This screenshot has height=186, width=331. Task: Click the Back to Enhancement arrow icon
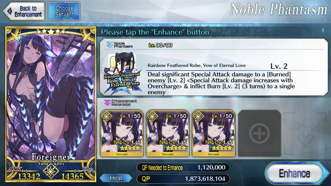point(10,11)
